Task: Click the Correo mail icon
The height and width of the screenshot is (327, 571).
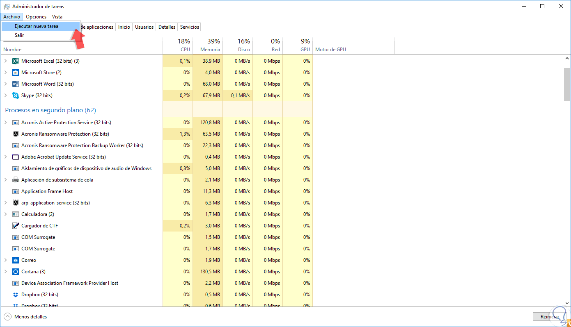Action: point(16,260)
